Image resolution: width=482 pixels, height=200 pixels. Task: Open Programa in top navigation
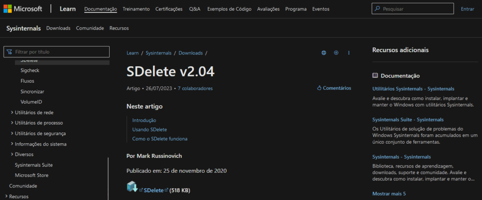coord(296,9)
